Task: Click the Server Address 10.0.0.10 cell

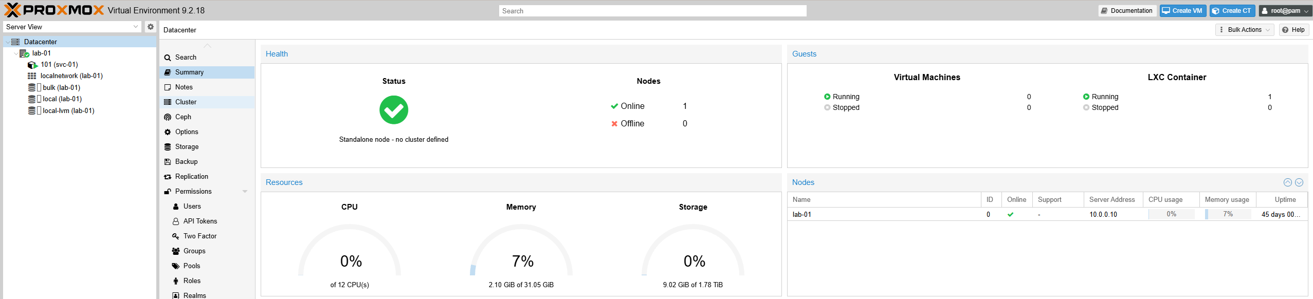Action: [1113, 215]
